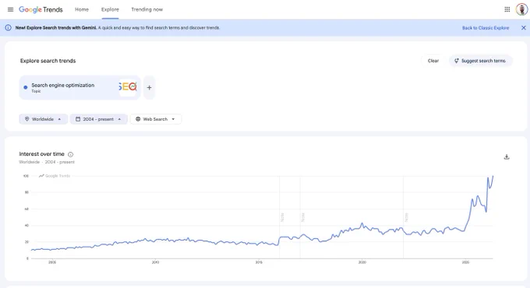Screen dimensions: 530x288
Task: Click the blue dot of the search term
Action: 26,87
